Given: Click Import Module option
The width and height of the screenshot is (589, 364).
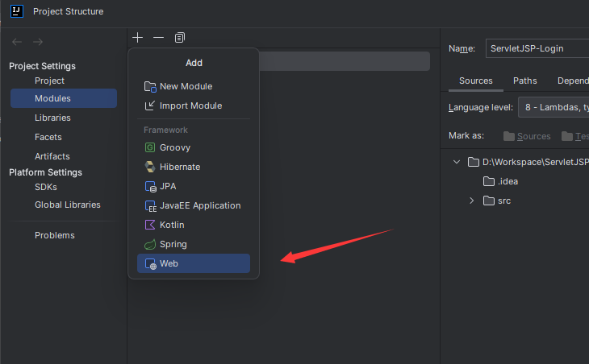Looking at the screenshot, I should (190, 105).
